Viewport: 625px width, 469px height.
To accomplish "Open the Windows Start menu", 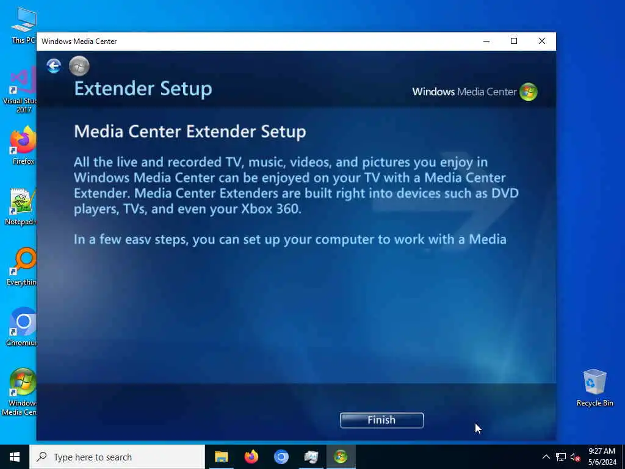I will tap(15, 457).
